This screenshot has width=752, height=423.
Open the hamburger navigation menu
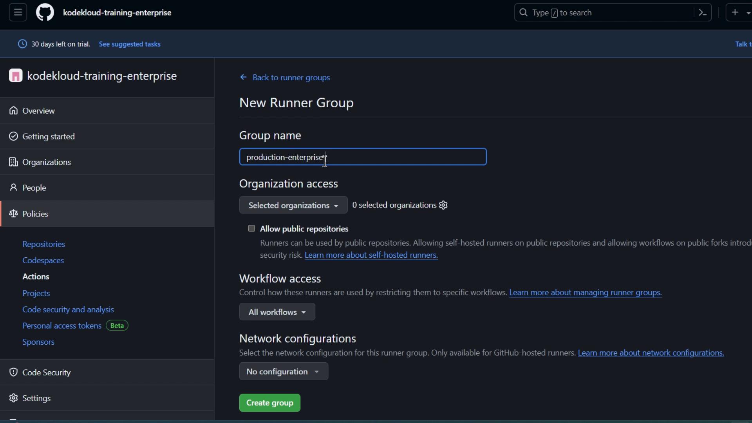point(18,13)
